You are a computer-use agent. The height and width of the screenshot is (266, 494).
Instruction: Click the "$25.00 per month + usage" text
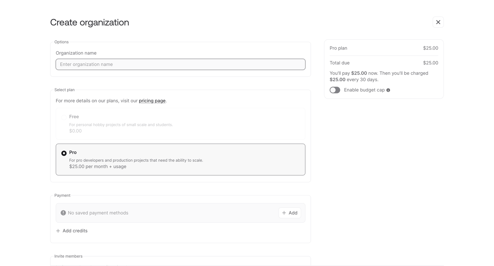click(x=98, y=166)
